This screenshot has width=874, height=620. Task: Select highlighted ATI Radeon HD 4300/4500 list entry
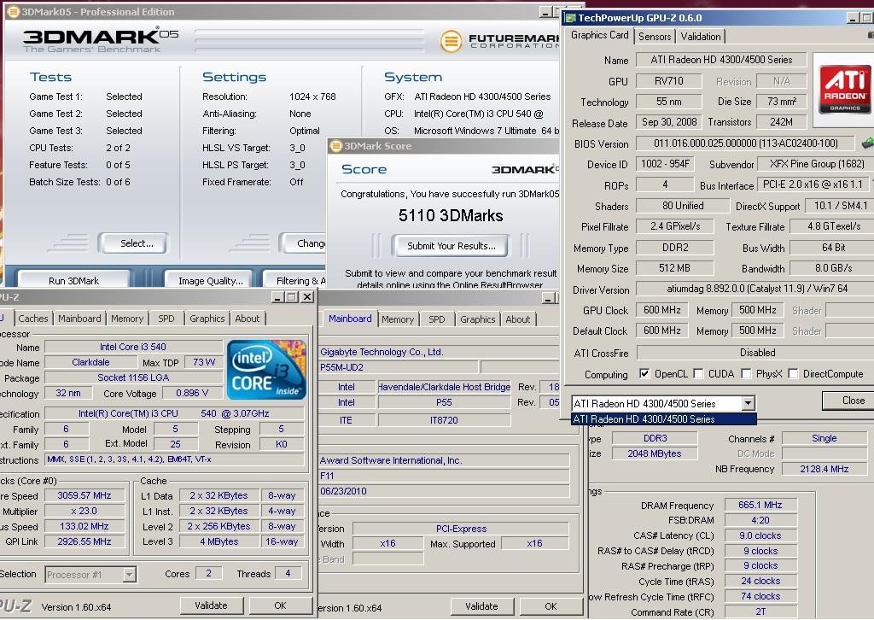pyautogui.click(x=664, y=418)
